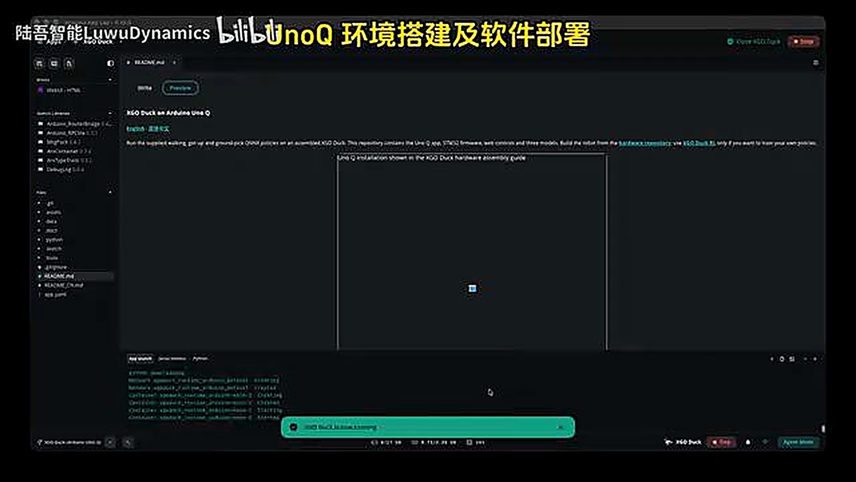Open the .gitignore file
This screenshot has width=856, height=482.
click(53, 267)
